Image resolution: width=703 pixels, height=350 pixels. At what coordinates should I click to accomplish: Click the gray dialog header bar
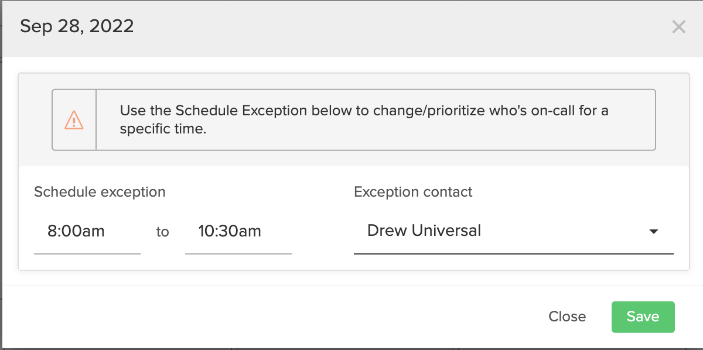351,29
